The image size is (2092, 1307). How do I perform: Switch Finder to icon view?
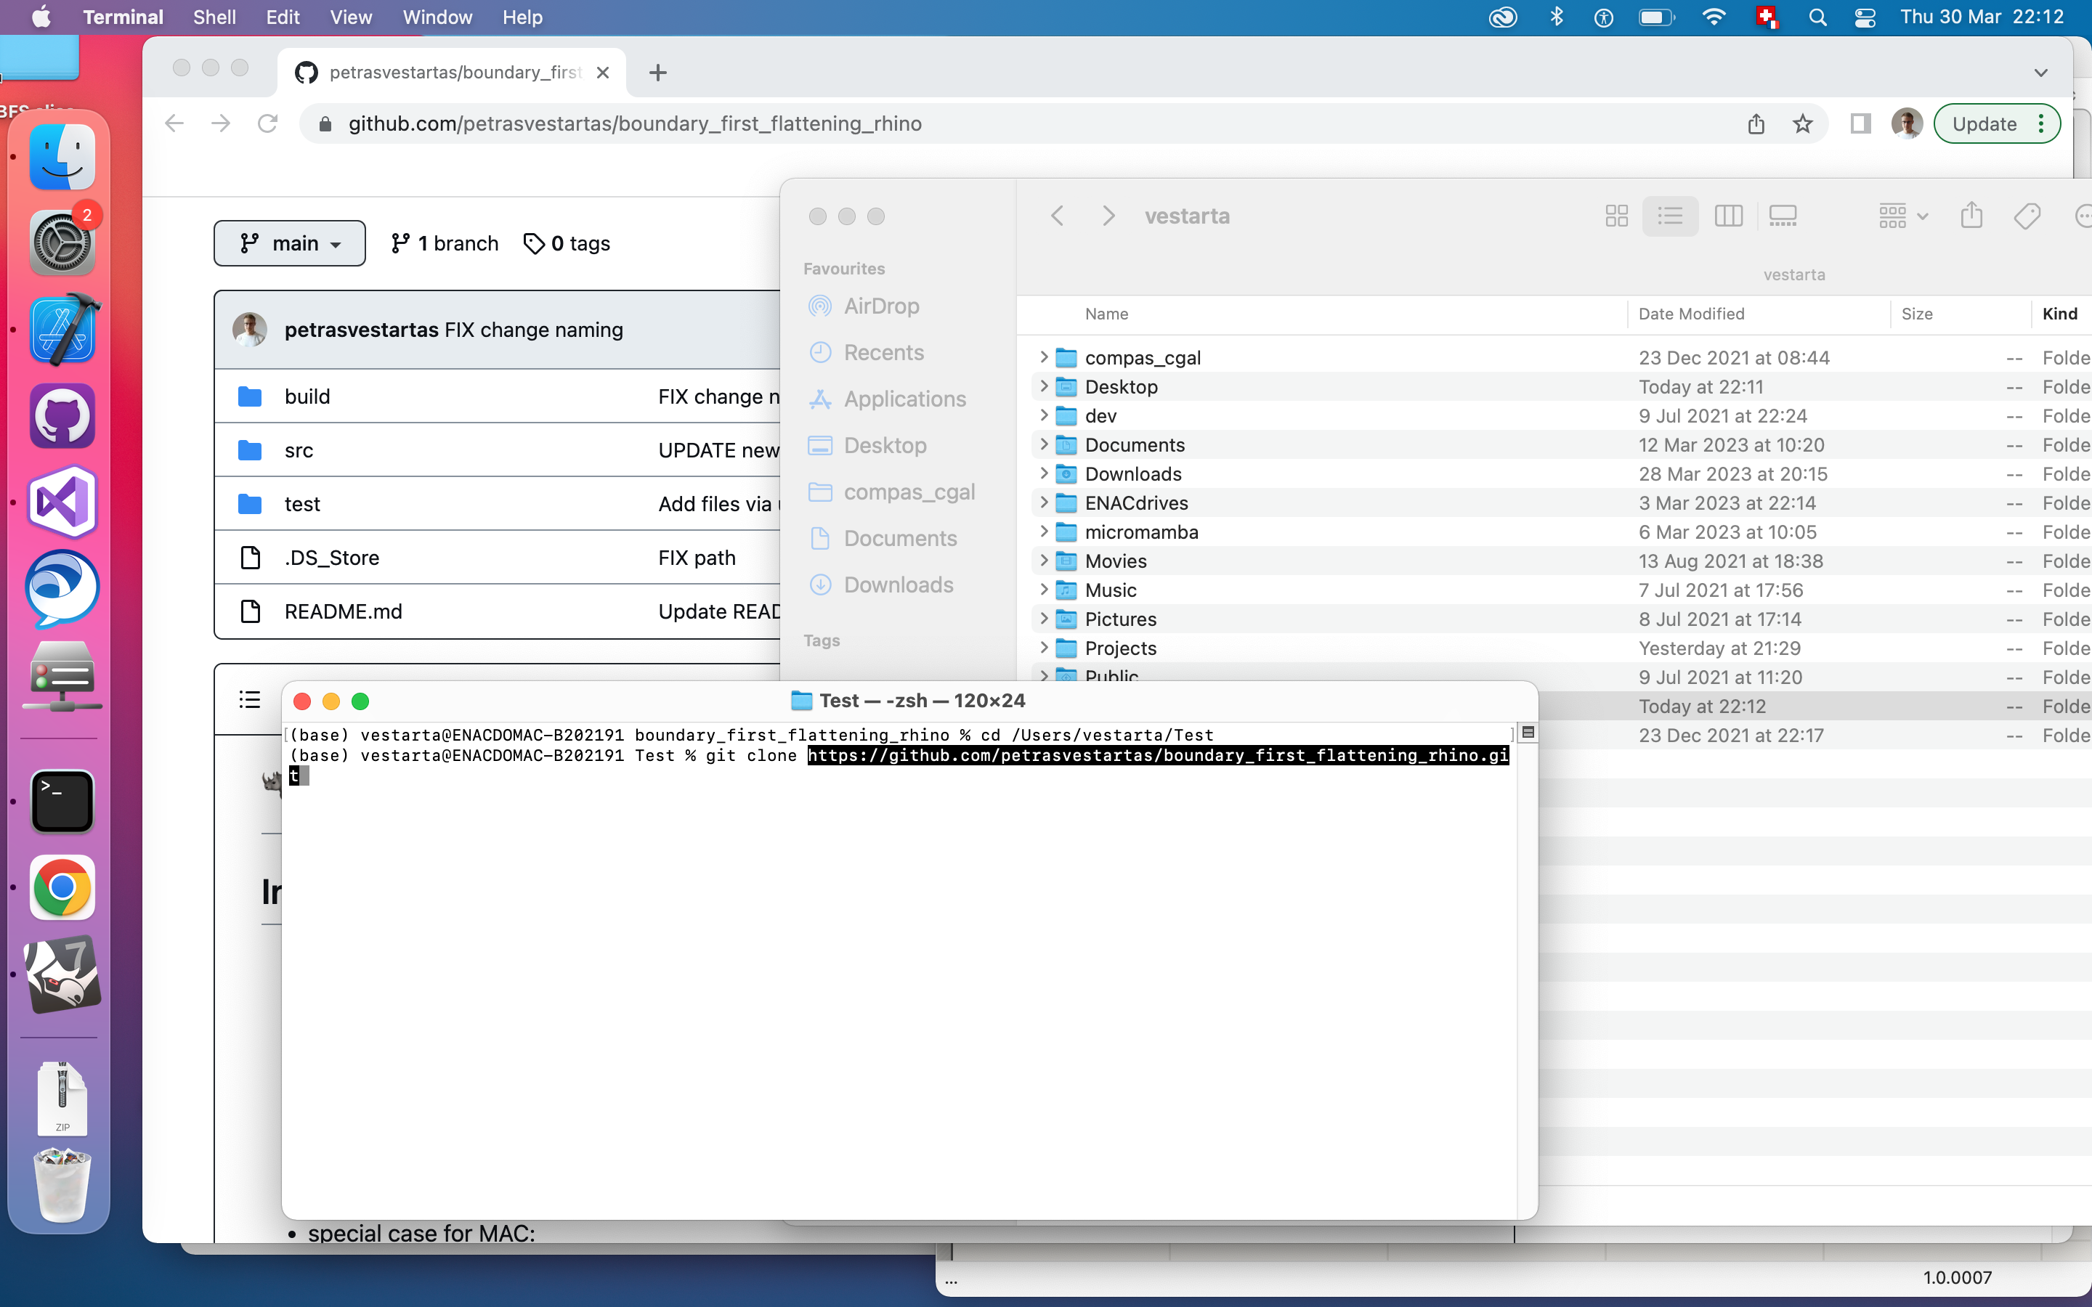click(1615, 215)
